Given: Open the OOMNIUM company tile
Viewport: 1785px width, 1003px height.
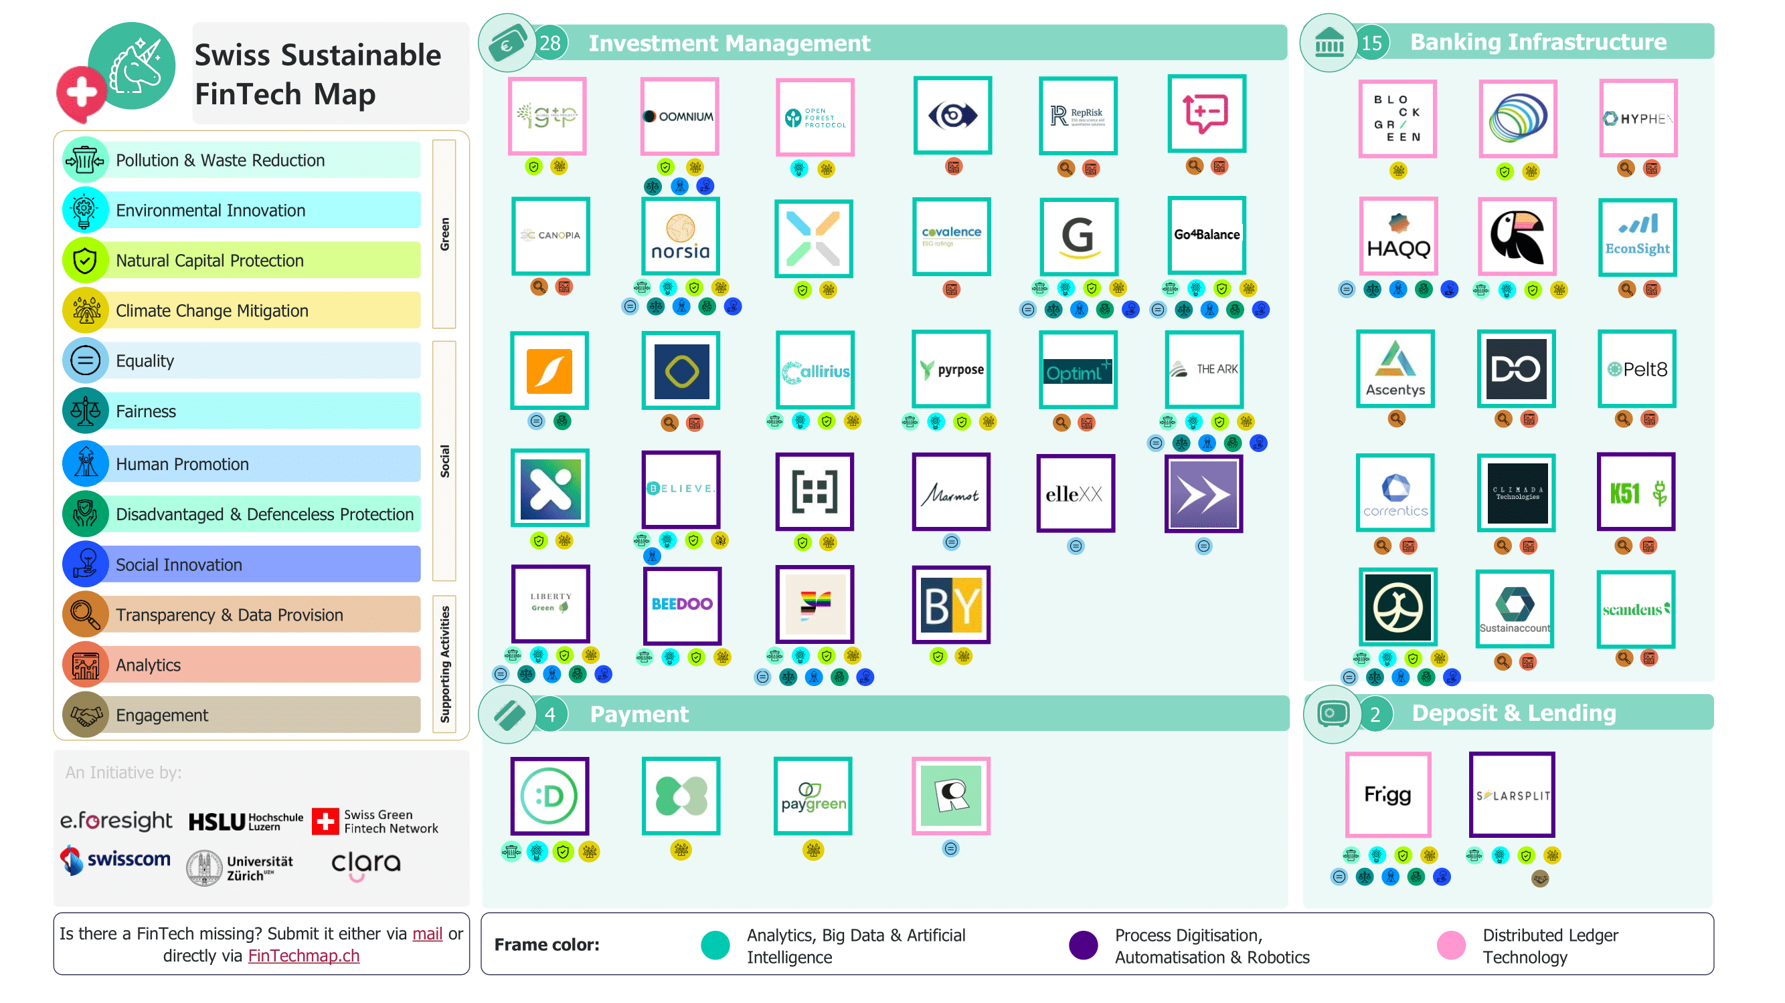Looking at the screenshot, I should 679,116.
